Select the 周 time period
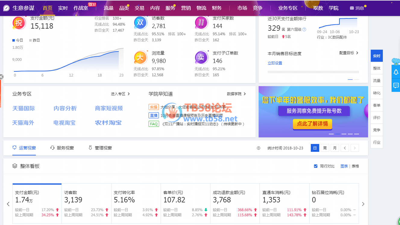 click(x=325, y=148)
